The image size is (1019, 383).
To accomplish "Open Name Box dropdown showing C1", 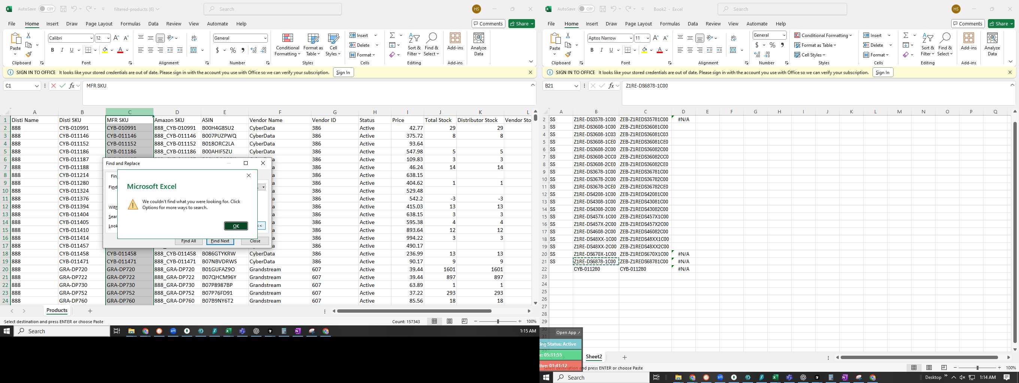I will (x=37, y=86).
